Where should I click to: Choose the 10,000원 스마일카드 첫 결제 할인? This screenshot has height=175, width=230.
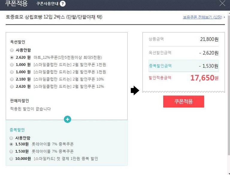pyautogui.click(x=12, y=159)
